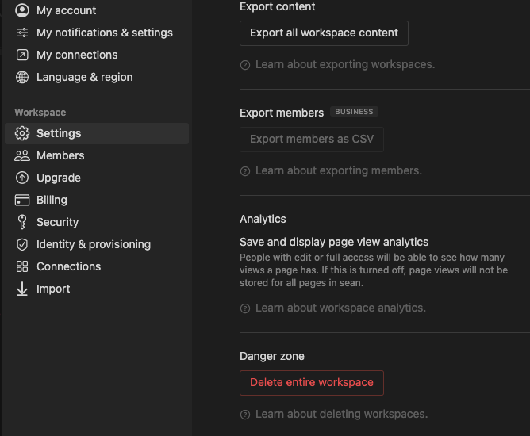Open Security settings
The image size is (530, 436).
[97, 222]
